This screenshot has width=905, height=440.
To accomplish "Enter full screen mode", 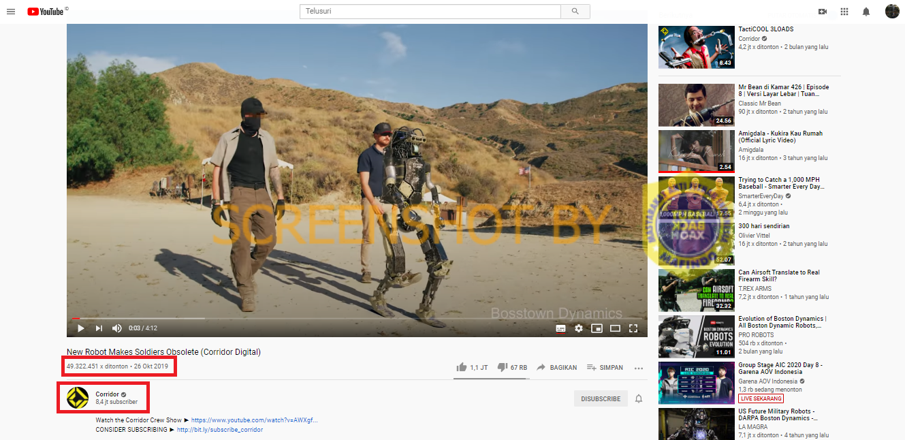I will [633, 328].
